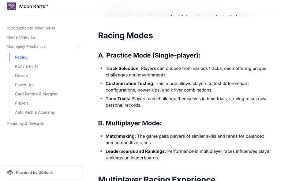281x181 pixels.
Task: Go to the Presets page
Action: (x=22, y=103)
